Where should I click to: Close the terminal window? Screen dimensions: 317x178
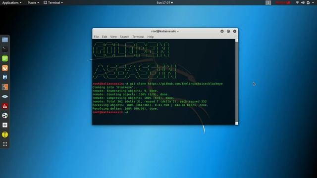pyautogui.click(x=234, y=31)
